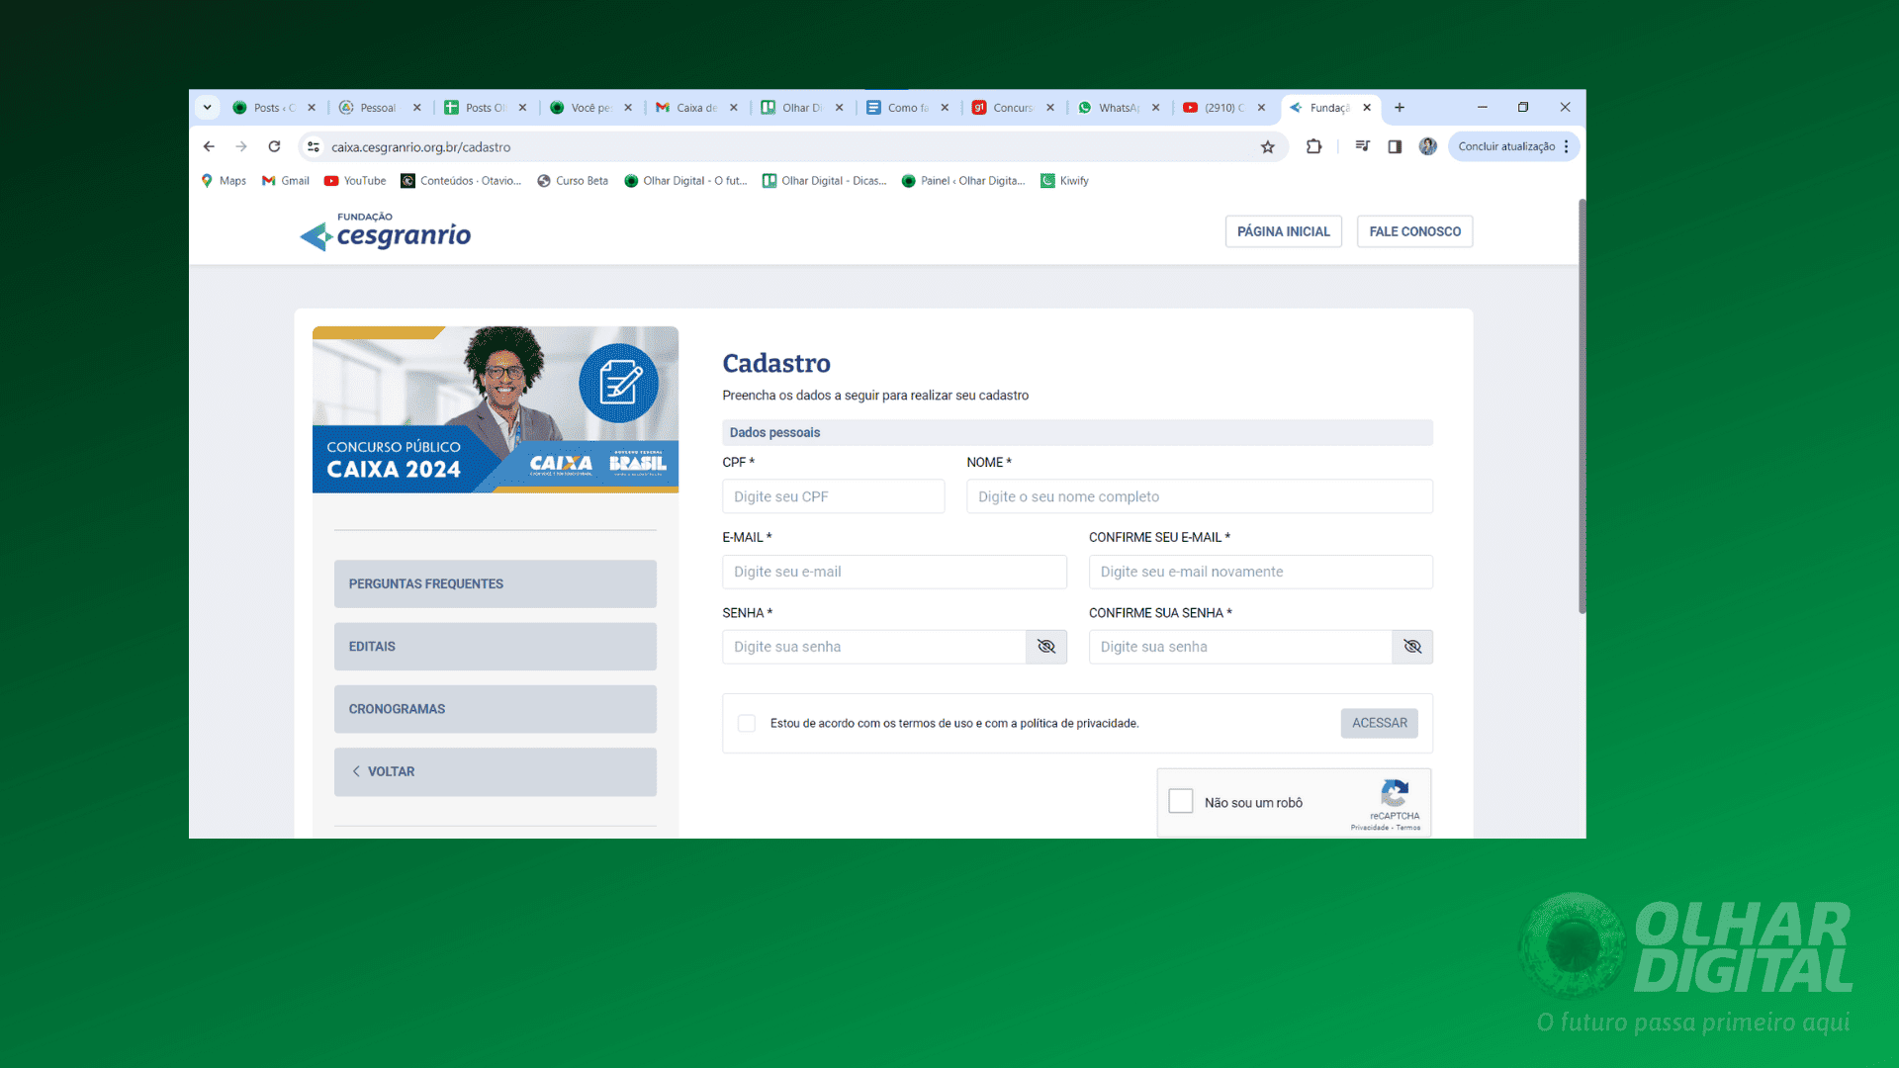Screen dimensions: 1899x1068
Task: Open the Maps bookmark
Action: [224, 181]
